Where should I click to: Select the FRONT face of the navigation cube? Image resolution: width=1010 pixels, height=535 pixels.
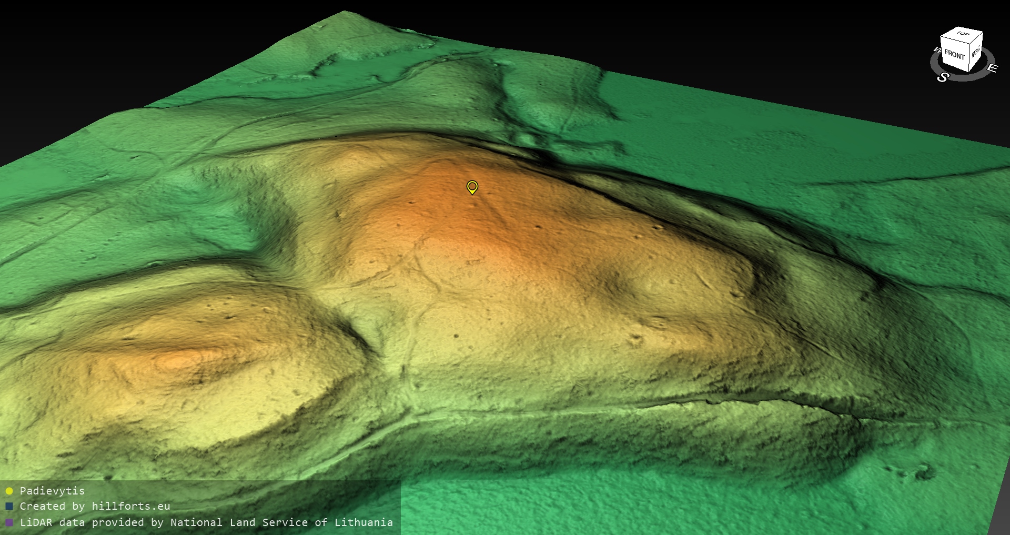[x=954, y=54]
